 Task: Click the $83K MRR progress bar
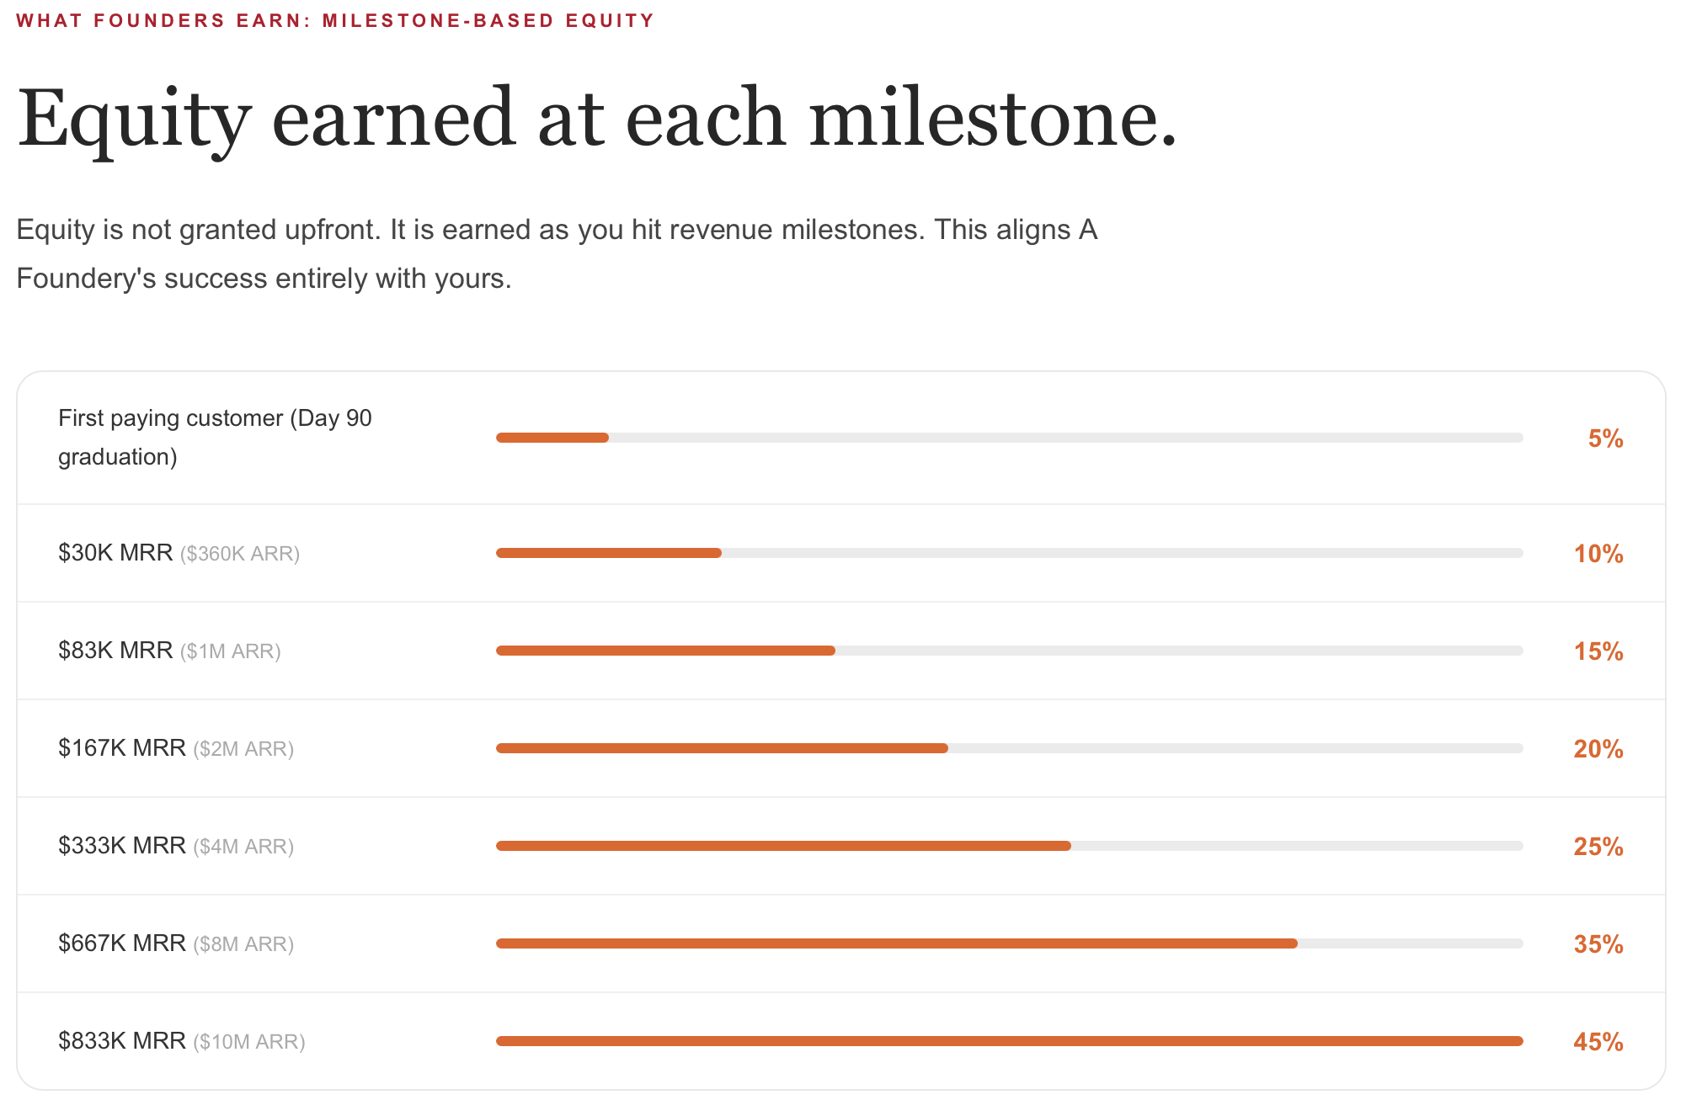point(1009,651)
